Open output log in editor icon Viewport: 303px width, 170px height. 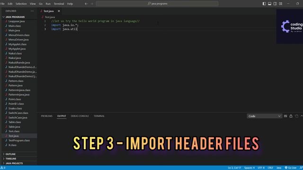(x=296, y=116)
